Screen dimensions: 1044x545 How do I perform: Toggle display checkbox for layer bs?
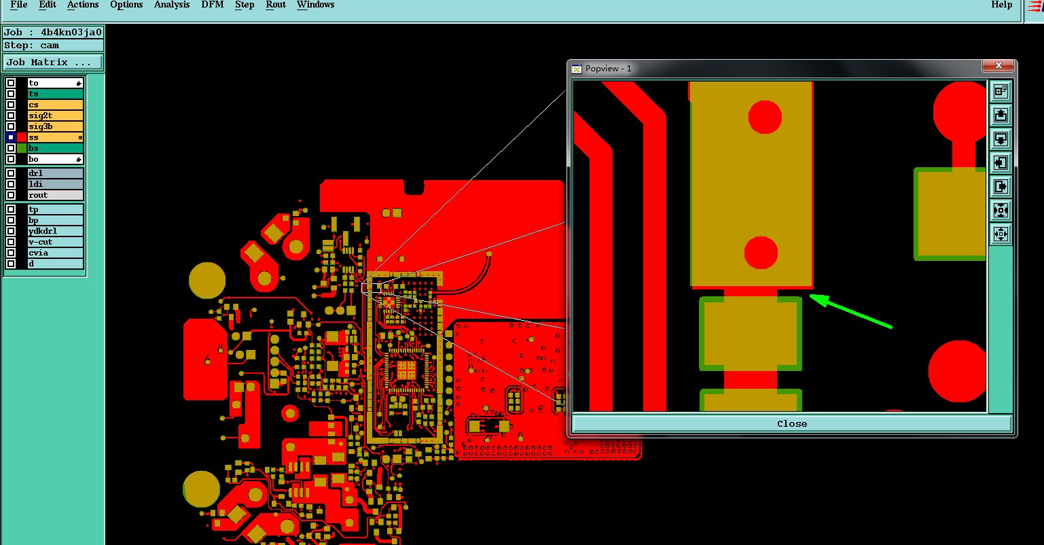tap(11, 148)
